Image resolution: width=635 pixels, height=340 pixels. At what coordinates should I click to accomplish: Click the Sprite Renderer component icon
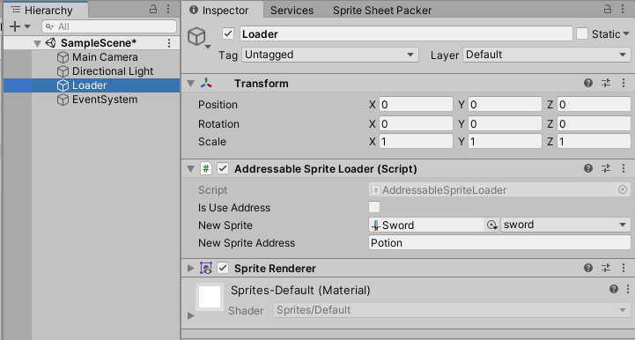(206, 268)
